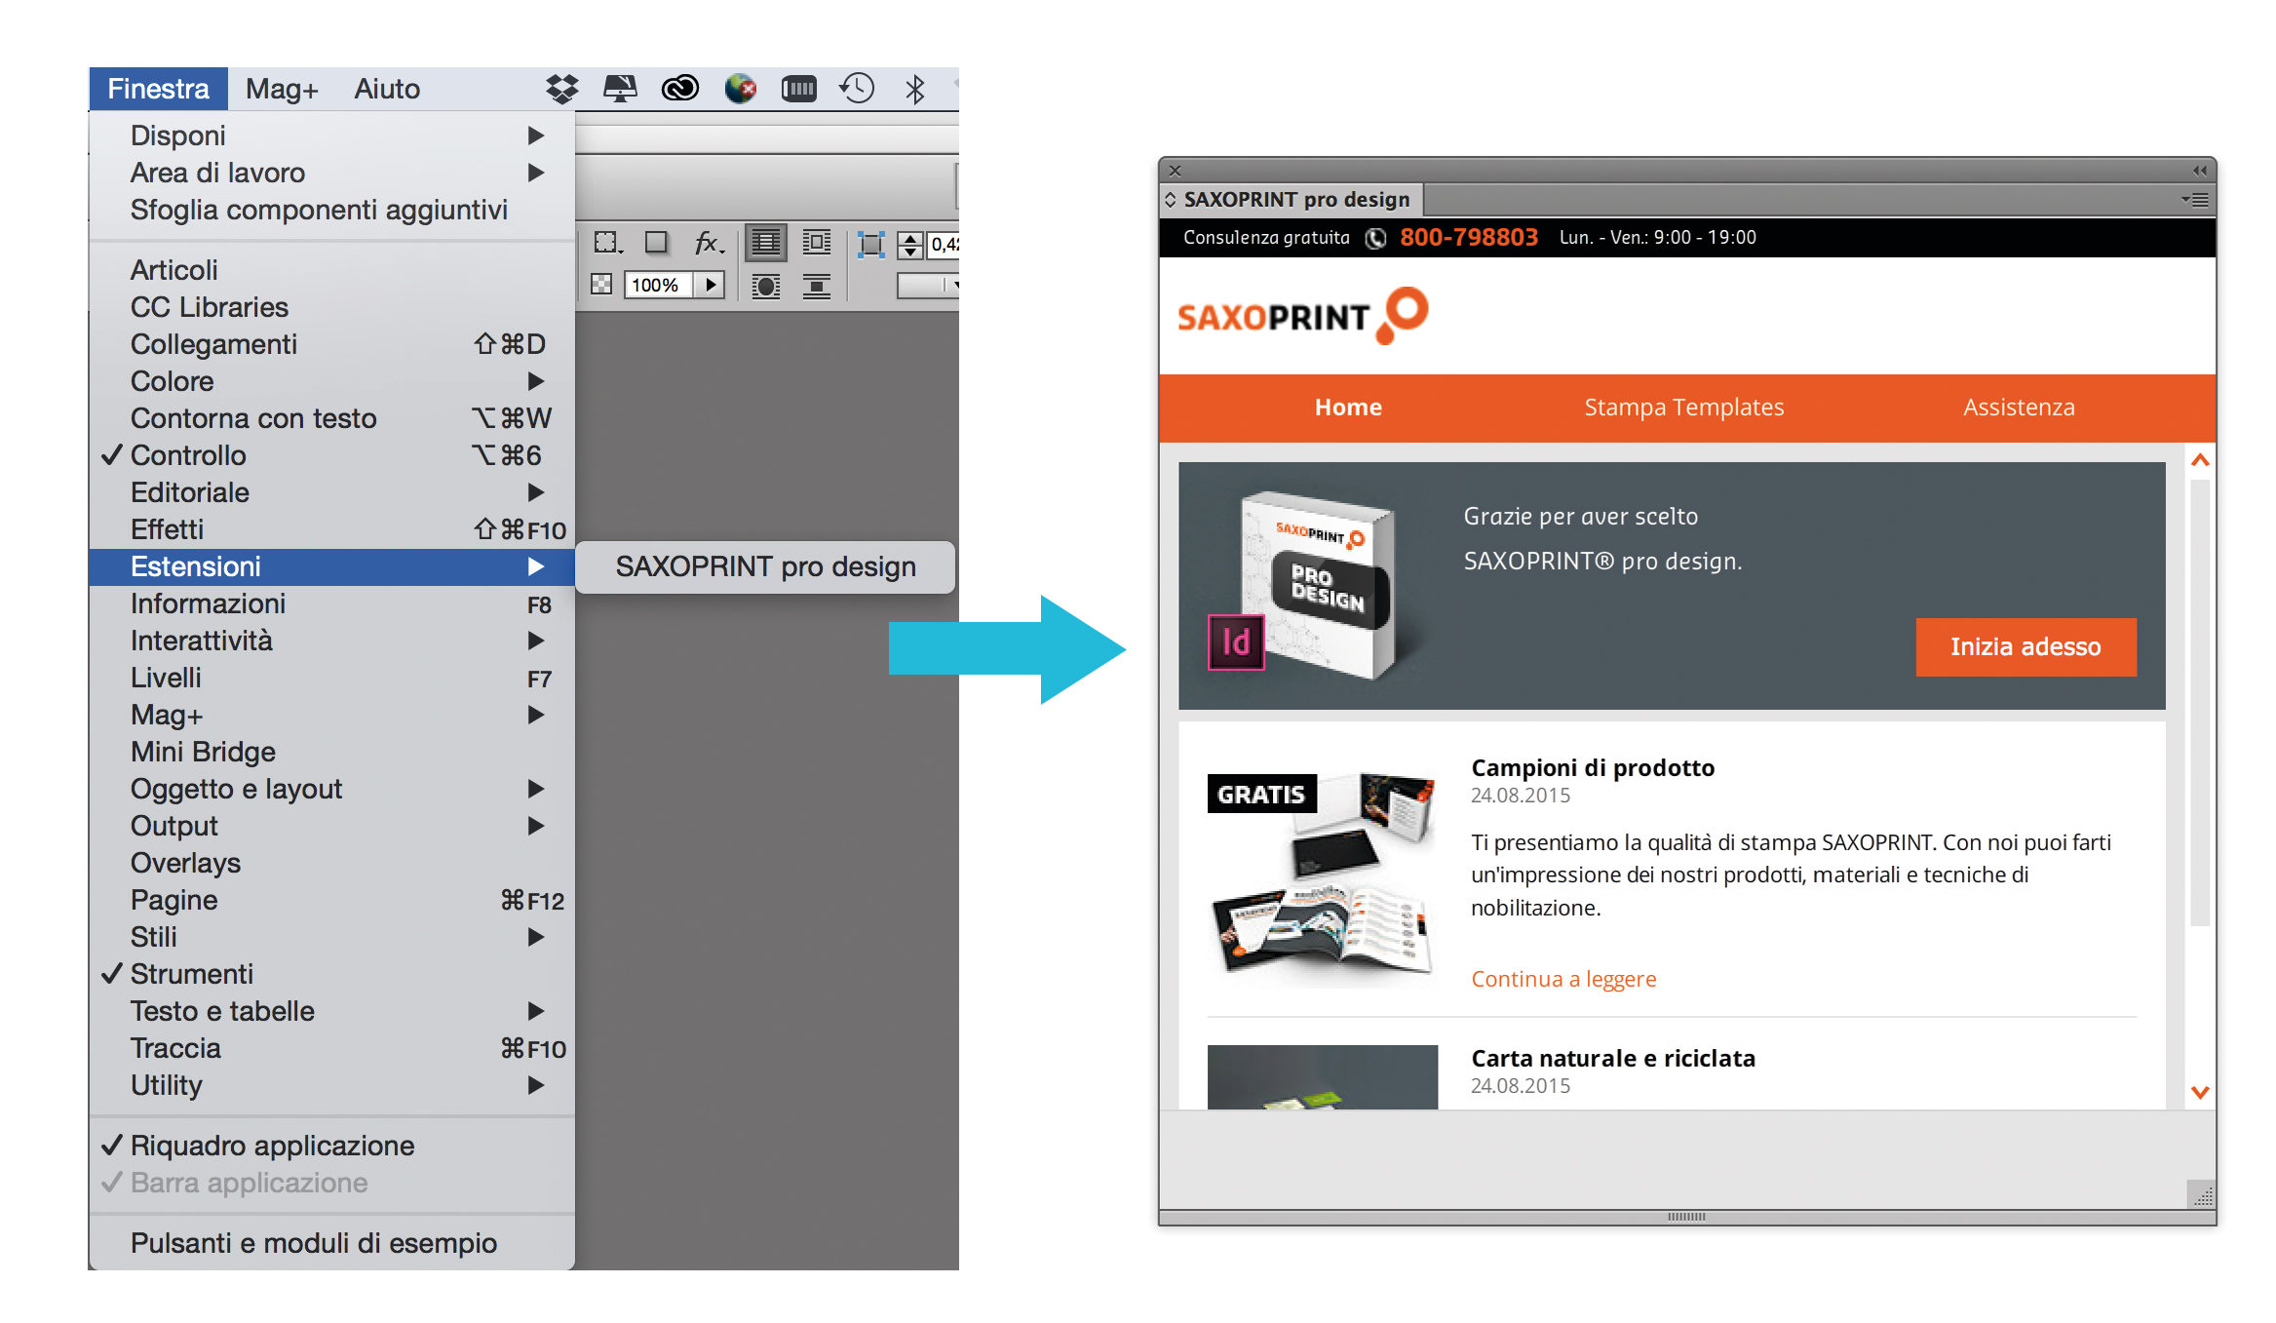Select SAXOPRINT pro design submenu item

coord(765,566)
